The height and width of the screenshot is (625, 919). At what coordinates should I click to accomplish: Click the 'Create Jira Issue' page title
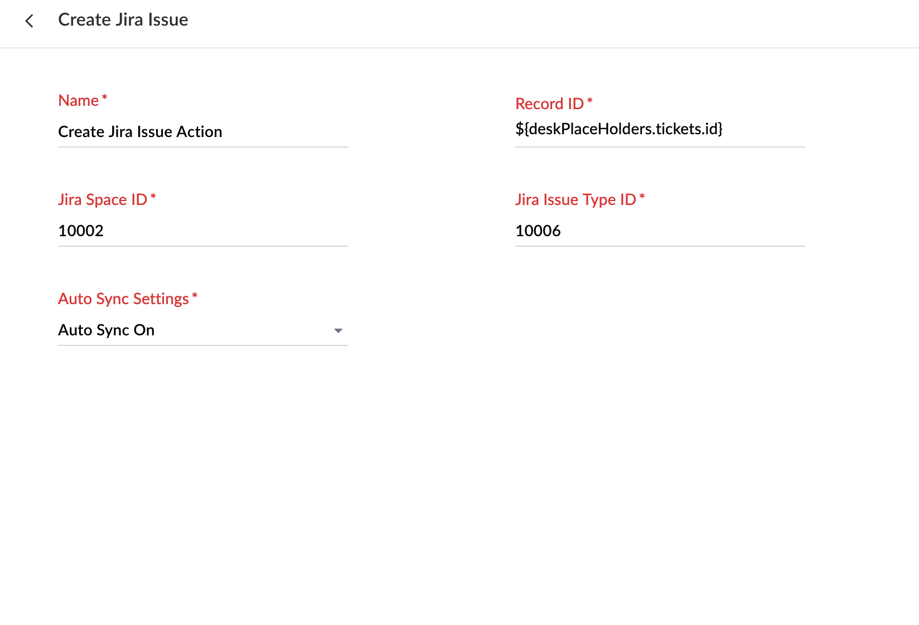point(123,20)
